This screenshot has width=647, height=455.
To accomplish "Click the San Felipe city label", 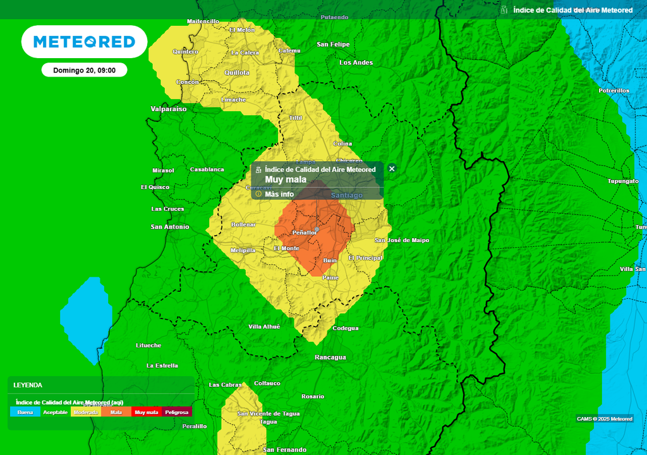I will 333,44.
